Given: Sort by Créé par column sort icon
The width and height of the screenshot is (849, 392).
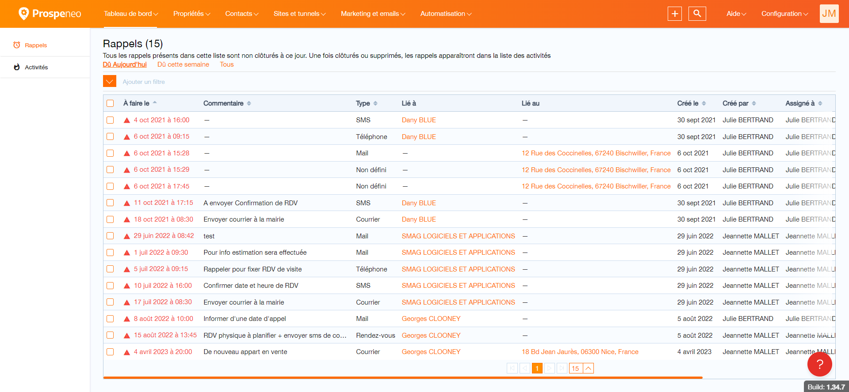Looking at the screenshot, I should 754,103.
